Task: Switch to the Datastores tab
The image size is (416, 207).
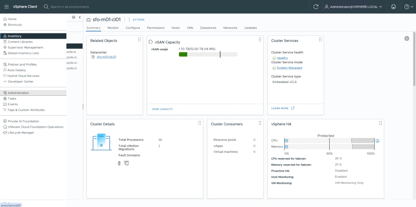Action: (x=208, y=28)
